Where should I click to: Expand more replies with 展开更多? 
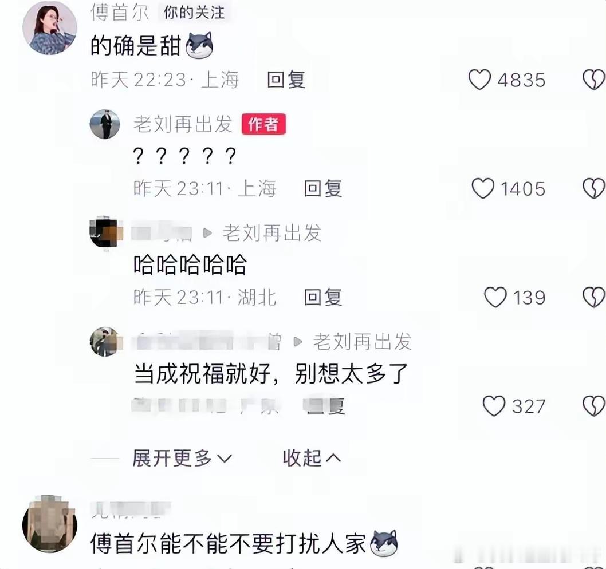[x=182, y=458]
